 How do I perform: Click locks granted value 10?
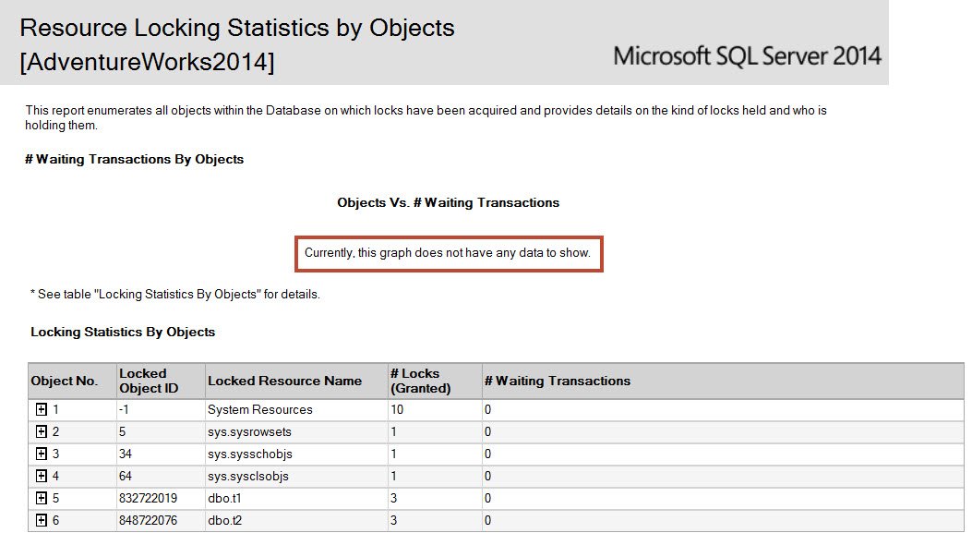(x=397, y=409)
